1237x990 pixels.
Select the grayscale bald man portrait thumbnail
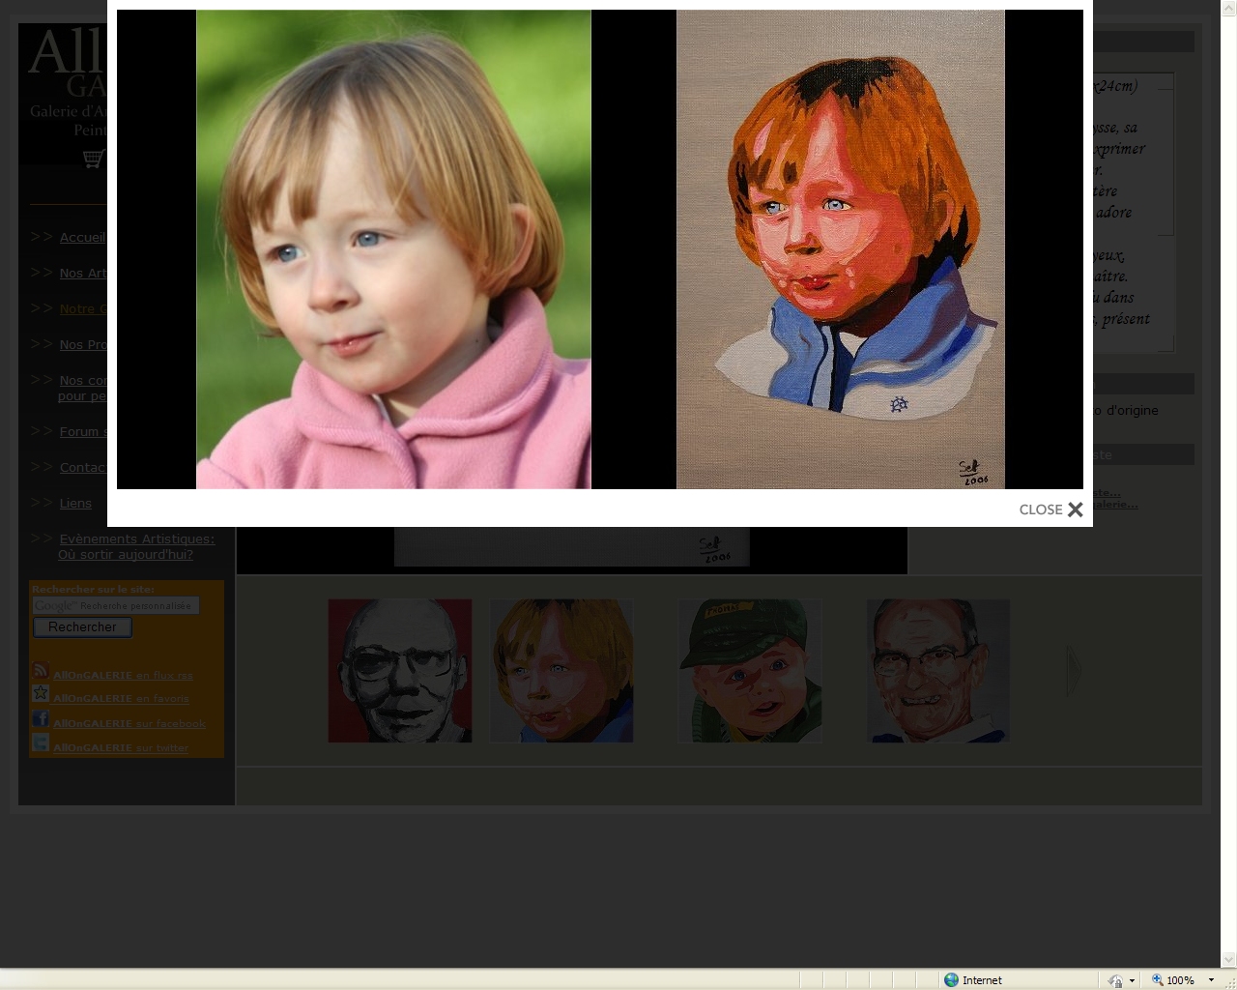400,671
